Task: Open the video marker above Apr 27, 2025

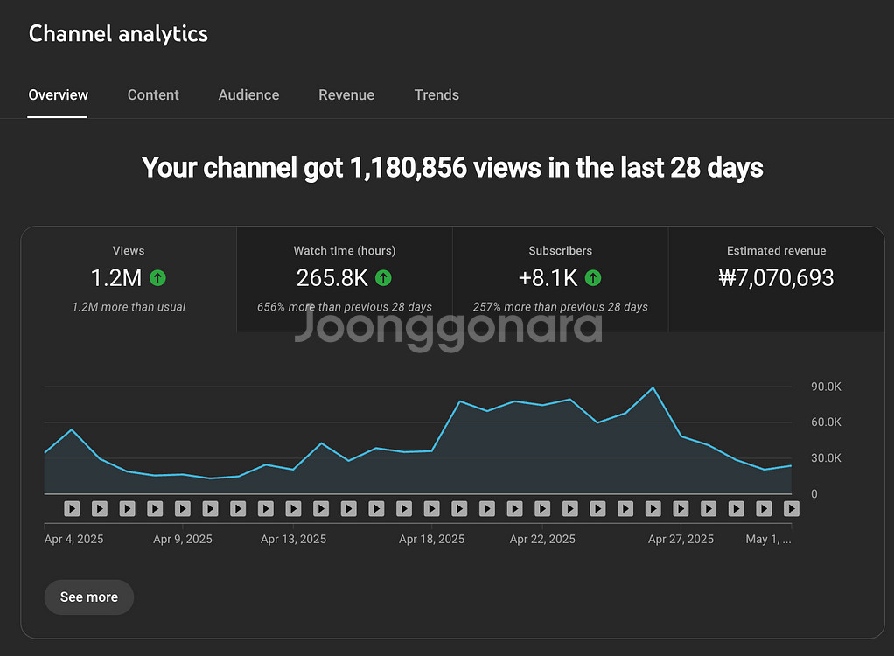Action: 681,508
